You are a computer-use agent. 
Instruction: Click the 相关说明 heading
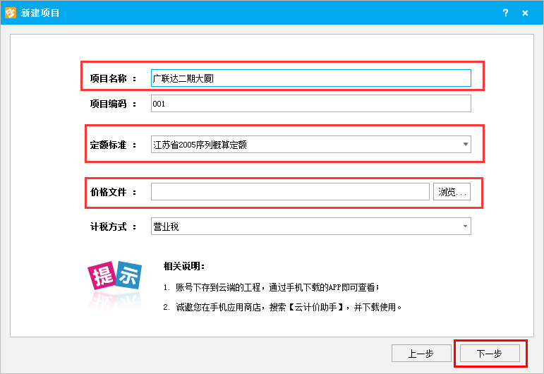coord(184,266)
